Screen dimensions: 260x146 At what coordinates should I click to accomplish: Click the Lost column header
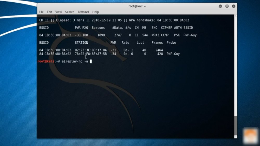click(x=140, y=43)
